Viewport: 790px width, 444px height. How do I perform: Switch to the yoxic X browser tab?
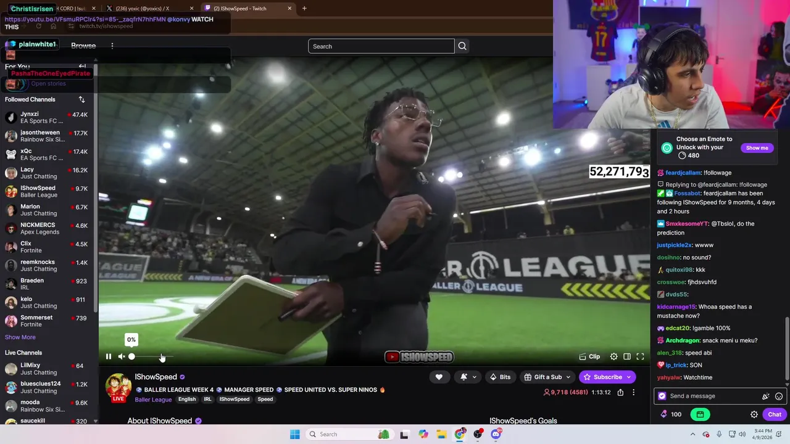point(147,9)
